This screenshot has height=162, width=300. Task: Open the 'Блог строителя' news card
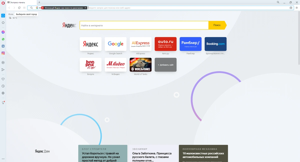click(x=103, y=154)
